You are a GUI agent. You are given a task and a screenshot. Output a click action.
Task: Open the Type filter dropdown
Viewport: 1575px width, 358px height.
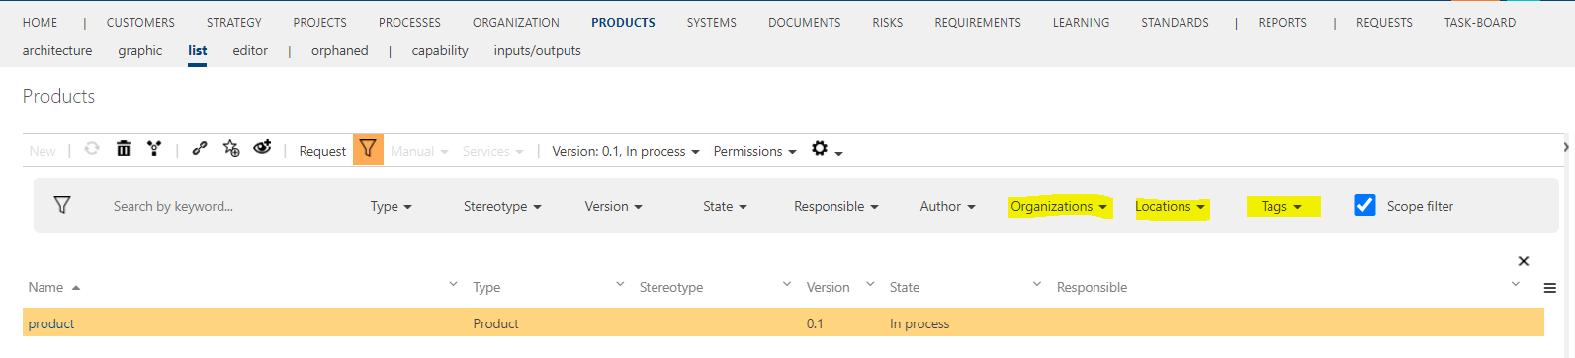[x=392, y=206]
